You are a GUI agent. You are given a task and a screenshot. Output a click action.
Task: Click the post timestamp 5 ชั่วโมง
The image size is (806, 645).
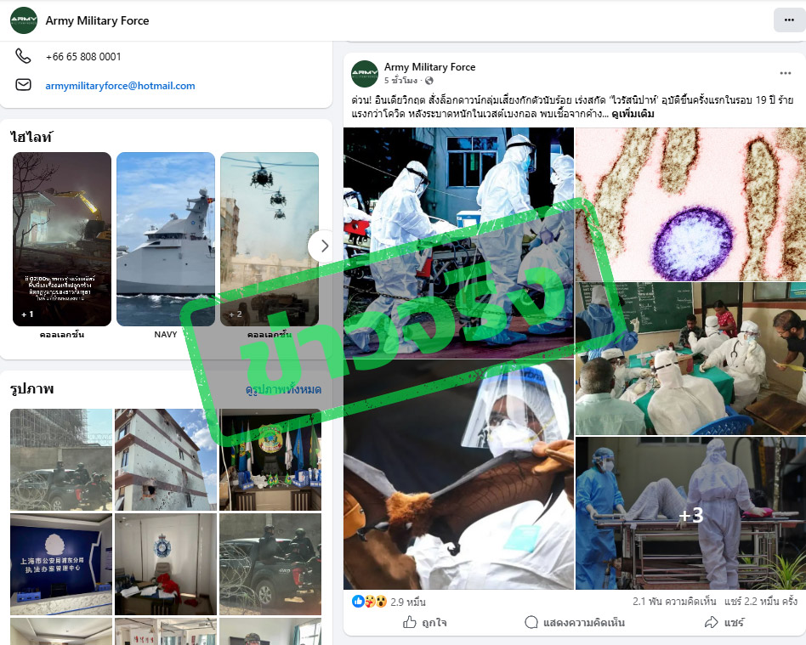click(400, 81)
